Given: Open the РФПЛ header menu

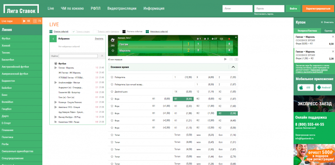Looking at the screenshot, I should click(x=96, y=9).
